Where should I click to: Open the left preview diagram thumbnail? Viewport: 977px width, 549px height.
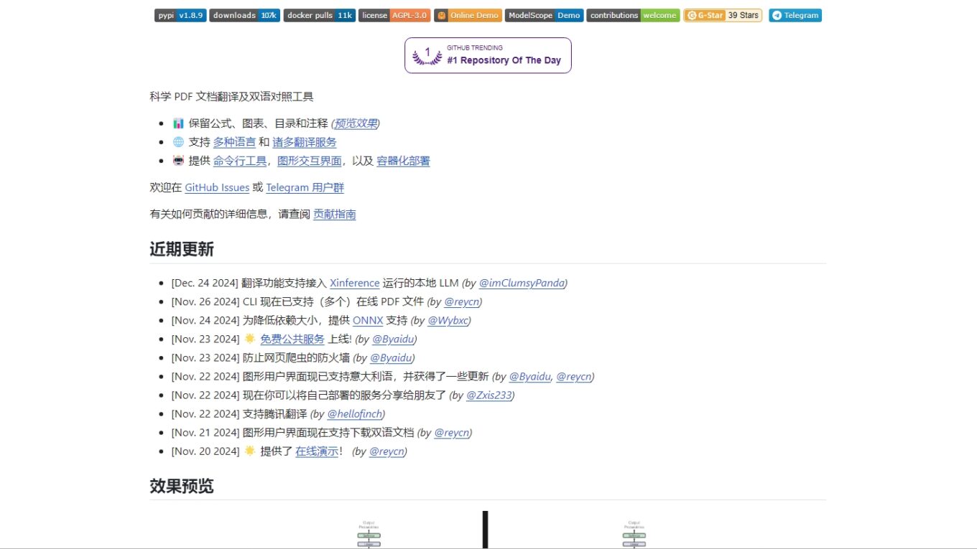(369, 533)
